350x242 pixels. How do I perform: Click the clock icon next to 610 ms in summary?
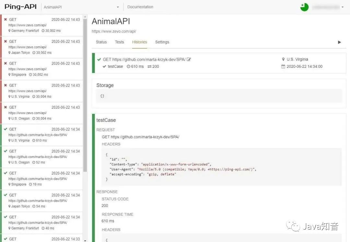click(128, 67)
